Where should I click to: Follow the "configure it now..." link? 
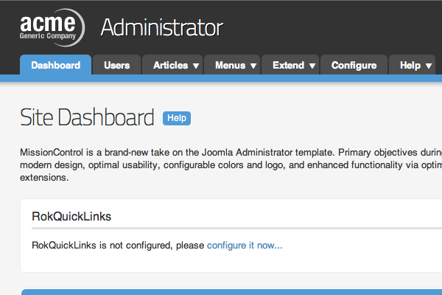[245, 245]
